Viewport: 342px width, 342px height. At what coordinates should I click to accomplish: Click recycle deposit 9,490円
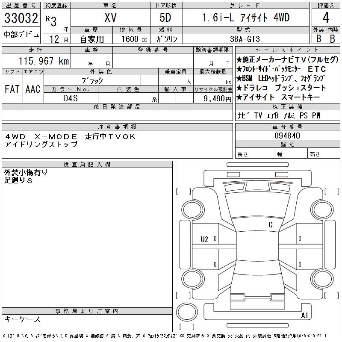pos(217,99)
